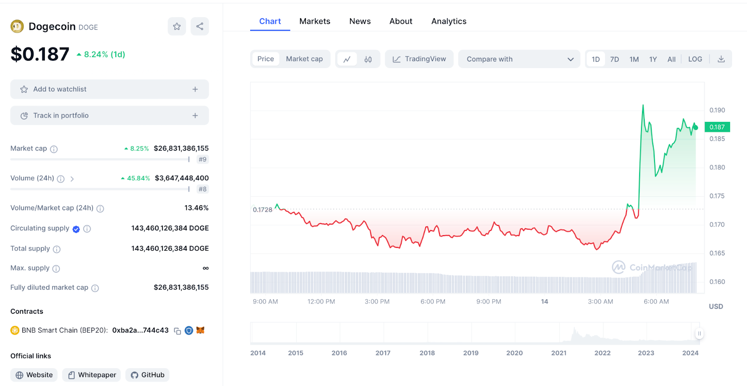Click the #8 volume rank badge
The height and width of the screenshot is (386, 747).
click(202, 189)
